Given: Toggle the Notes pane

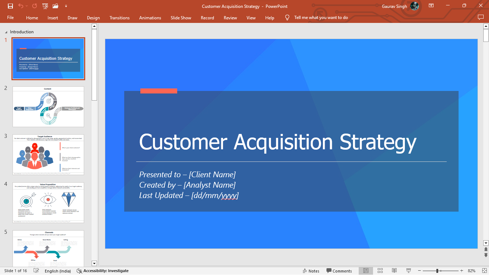Looking at the screenshot, I should 311,271.
